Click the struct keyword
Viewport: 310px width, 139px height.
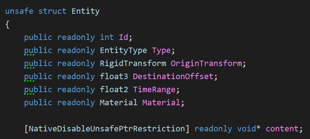point(52,11)
